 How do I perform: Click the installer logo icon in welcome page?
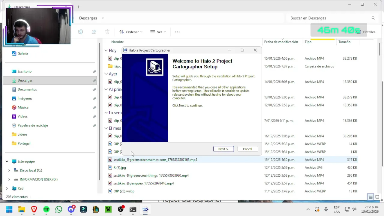coord(155,67)
